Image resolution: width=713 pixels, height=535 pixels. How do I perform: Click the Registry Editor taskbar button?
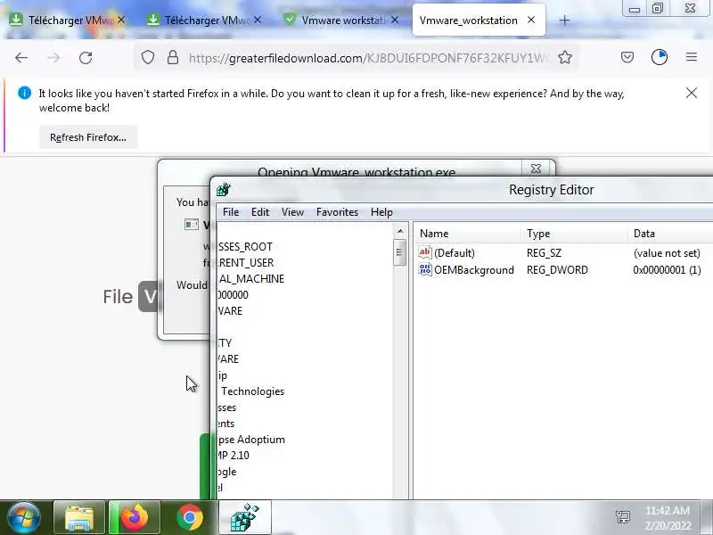[x=245, y=517]
